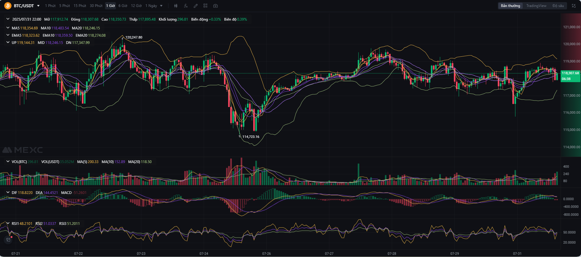Switch to TradingView chart mode

pyautogui.click(x=536, y=6)
